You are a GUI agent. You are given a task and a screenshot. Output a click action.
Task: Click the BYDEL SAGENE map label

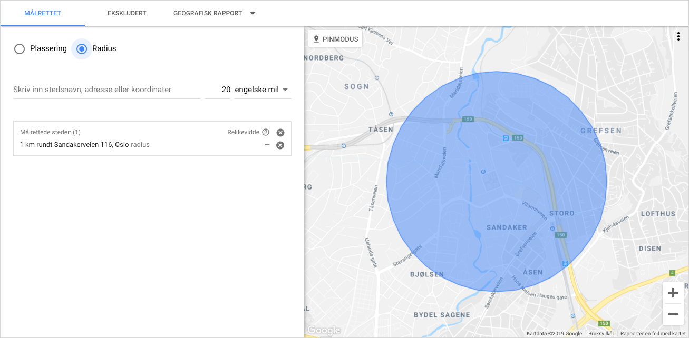click(x=442, y=315)
